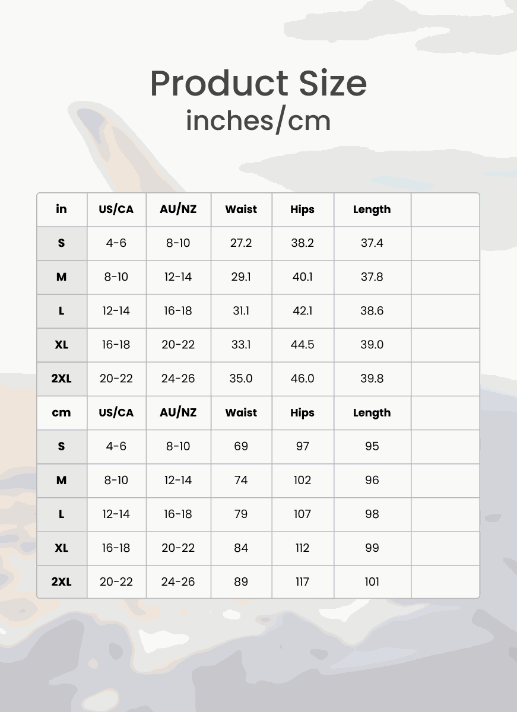
Task: Select the 35.0 waist value cell
Action: click(241, 379)
